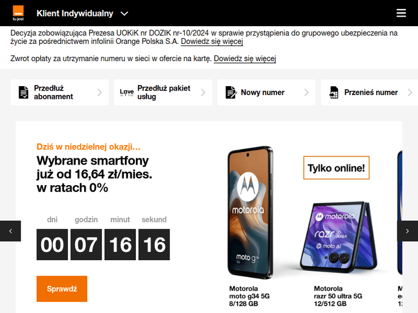Screen dimensions: 418x313
Task: Select the Klient Indywidualny menu label
Action: click(x=75, y=13)
